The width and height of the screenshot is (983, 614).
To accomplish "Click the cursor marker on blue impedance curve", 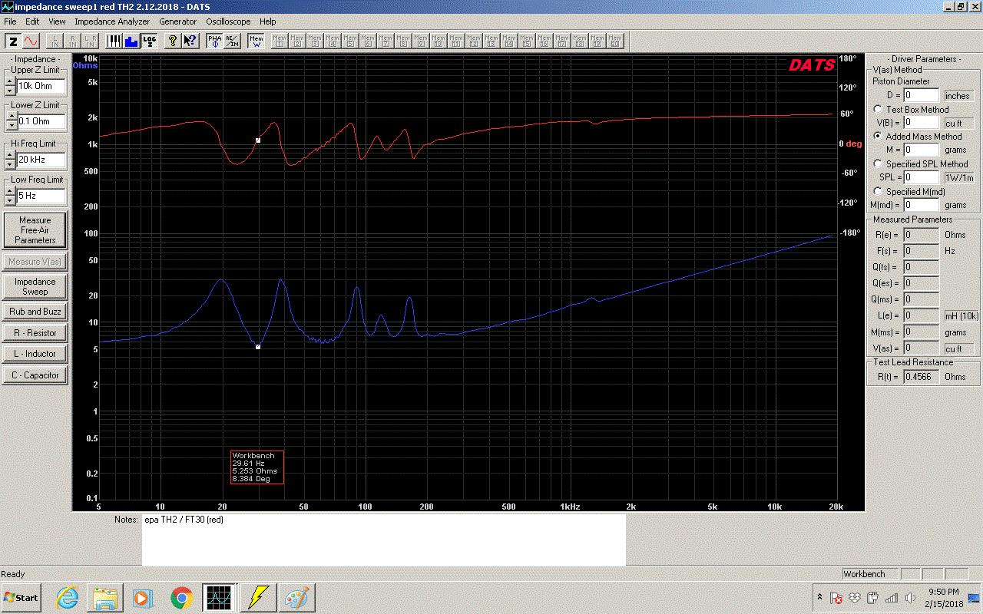I will coord(258,347).
